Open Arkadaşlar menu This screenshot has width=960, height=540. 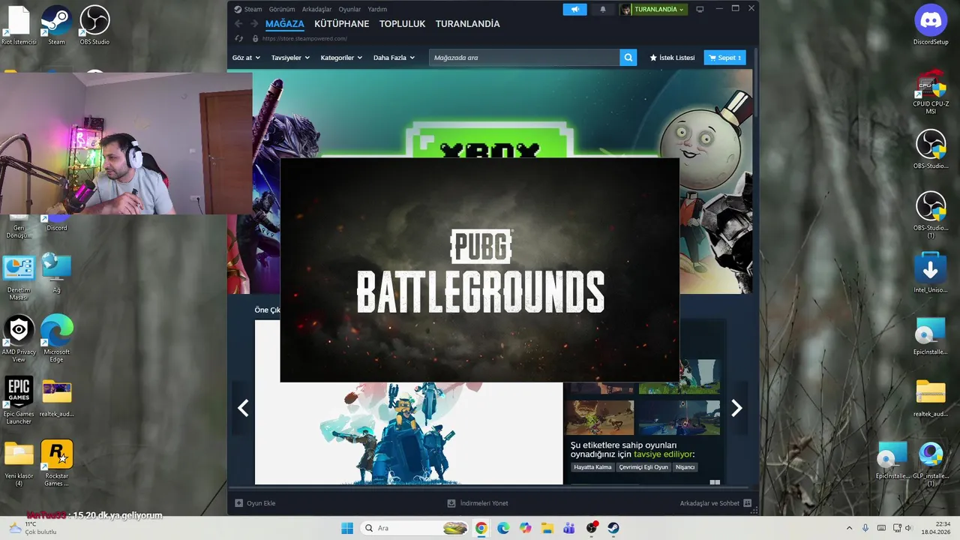[316, 9]
